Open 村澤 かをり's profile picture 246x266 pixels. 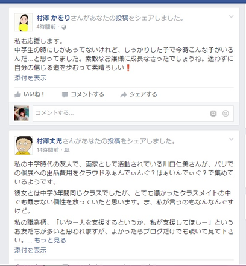[x=24, y=22]
